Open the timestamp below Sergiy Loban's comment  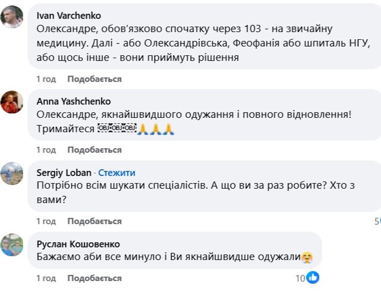[x=46, y=221]
